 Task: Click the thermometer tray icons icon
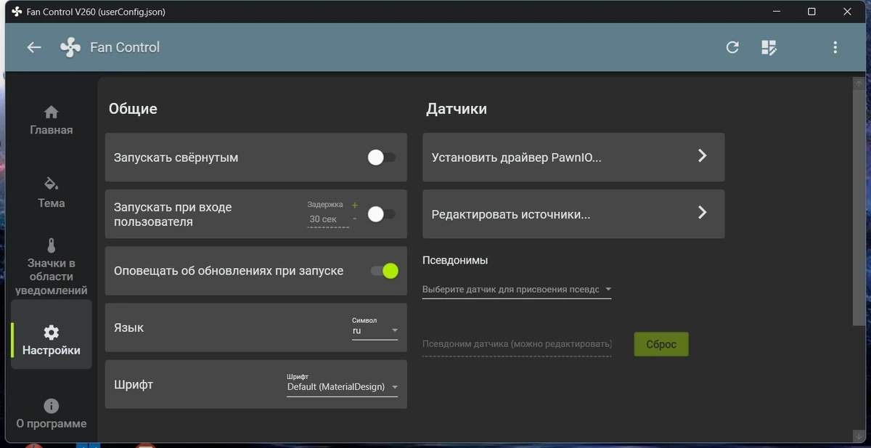tap(51, 245)
